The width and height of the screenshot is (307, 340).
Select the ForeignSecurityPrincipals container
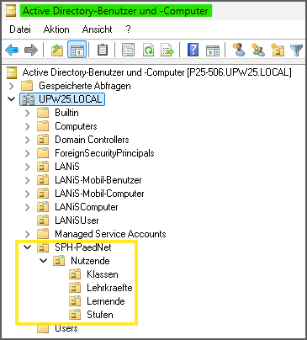click(x=104, y=153)
